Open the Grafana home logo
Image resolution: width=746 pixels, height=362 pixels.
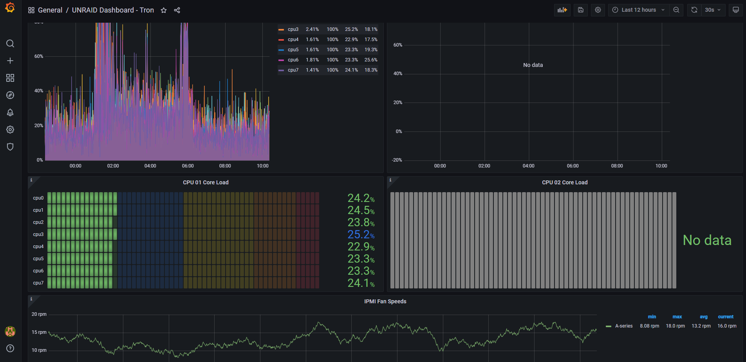(10, 7)
